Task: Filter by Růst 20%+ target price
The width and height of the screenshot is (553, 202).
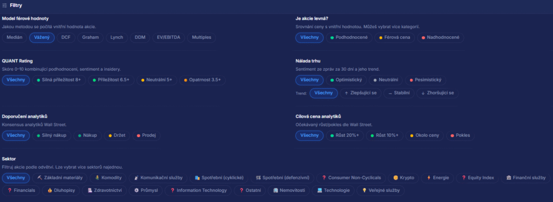Action: coord(345,136)
